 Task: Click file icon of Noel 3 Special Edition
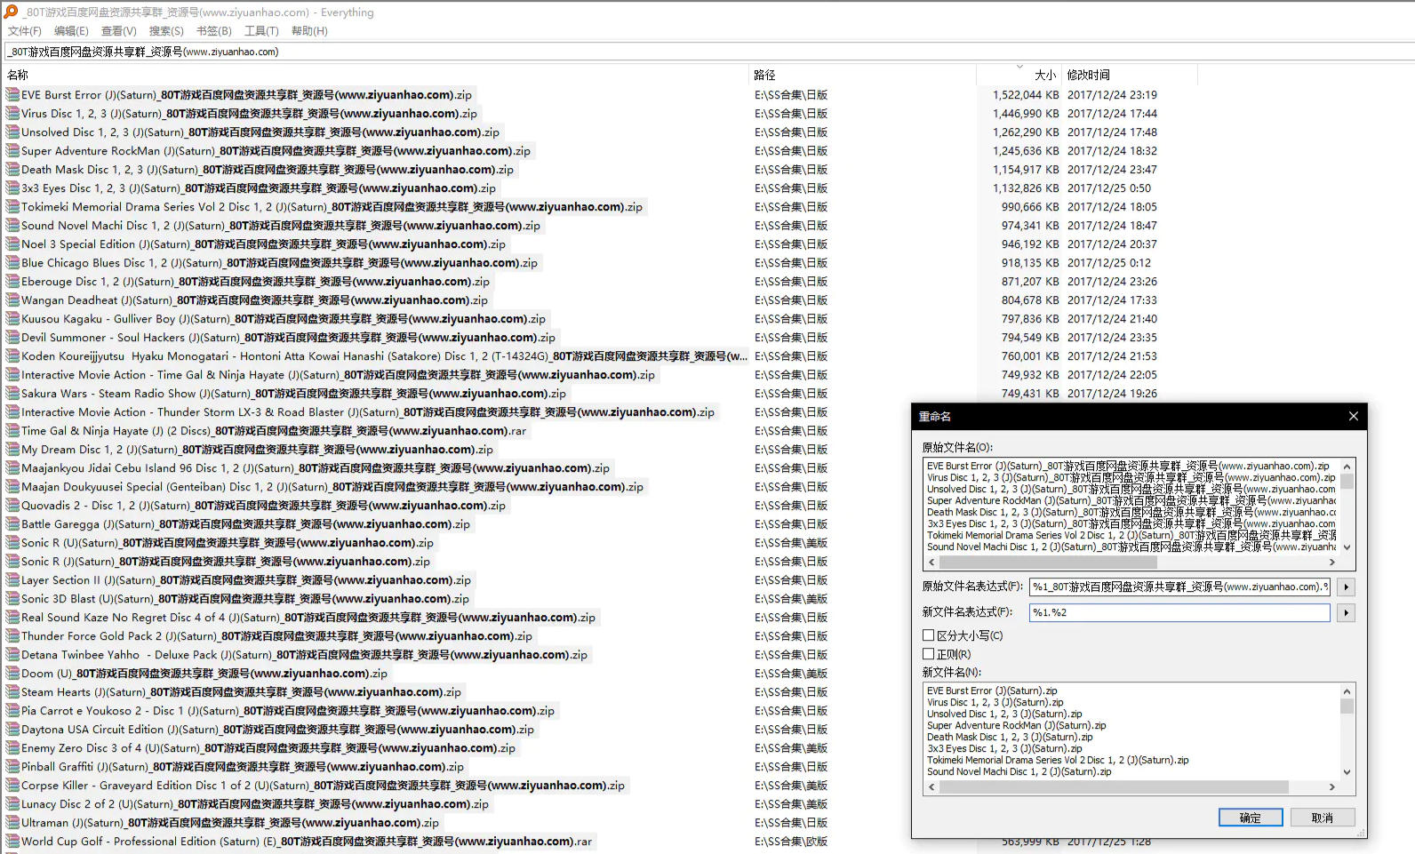(12, 244)
